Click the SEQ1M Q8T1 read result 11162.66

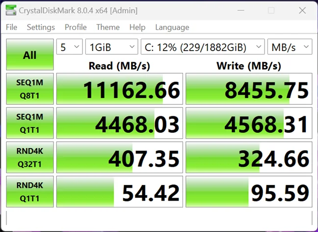click(120, 89)
